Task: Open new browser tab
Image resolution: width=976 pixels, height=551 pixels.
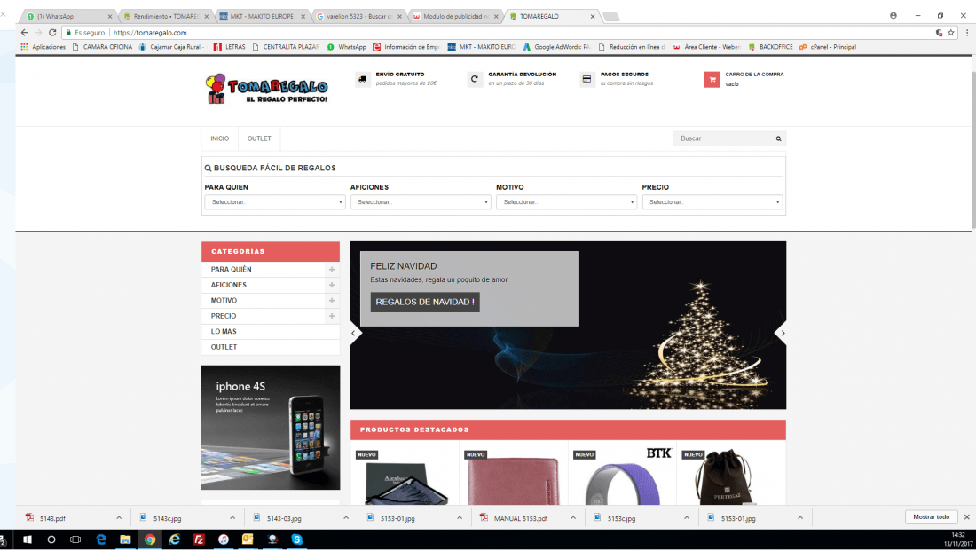Action: click(x=611, y=17)
